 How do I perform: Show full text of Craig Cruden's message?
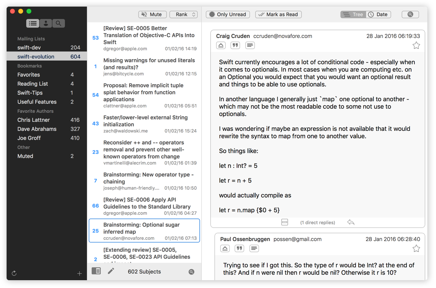(250, 45)
